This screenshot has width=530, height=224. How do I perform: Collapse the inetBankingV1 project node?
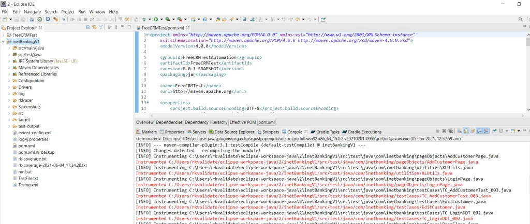point(4,42)
